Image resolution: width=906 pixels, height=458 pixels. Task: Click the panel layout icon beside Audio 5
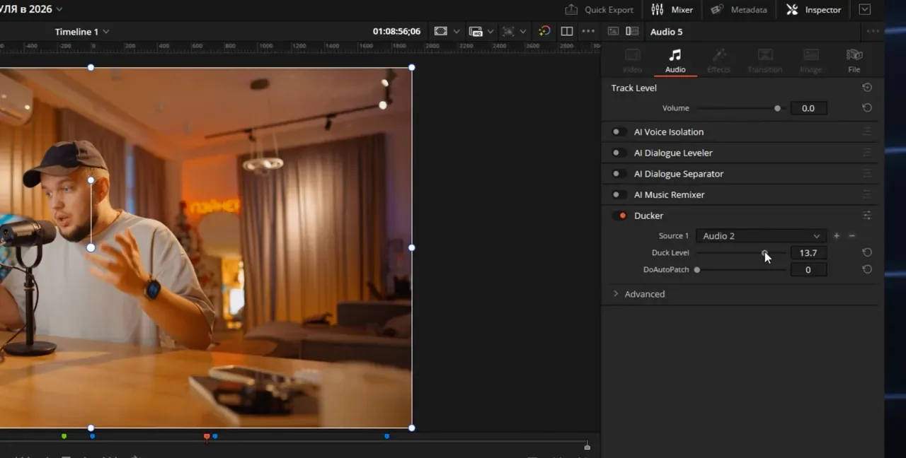[x=632, y=31]
